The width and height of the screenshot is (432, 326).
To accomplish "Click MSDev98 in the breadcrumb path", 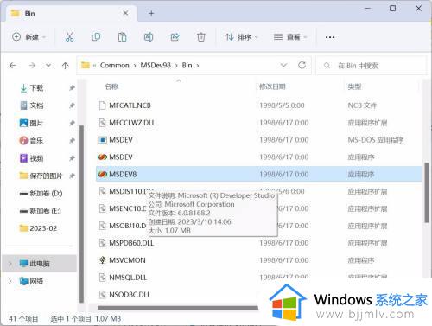I will pos(156,66).
